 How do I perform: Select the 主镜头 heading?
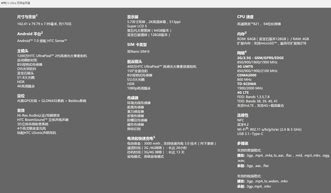pyautogui.click(x=23, y=51)
